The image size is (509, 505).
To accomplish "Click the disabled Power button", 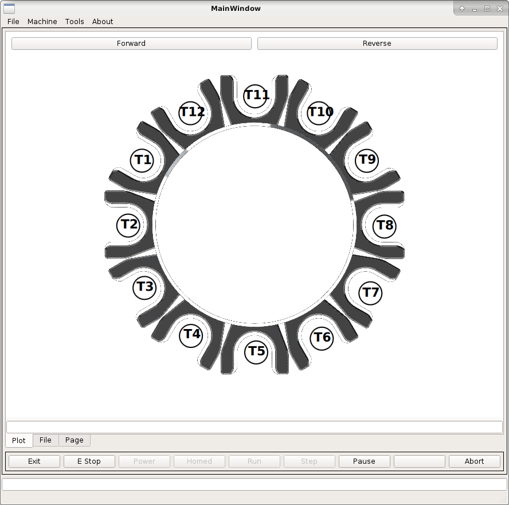I will pyautogui.click(x=144, y=461).
